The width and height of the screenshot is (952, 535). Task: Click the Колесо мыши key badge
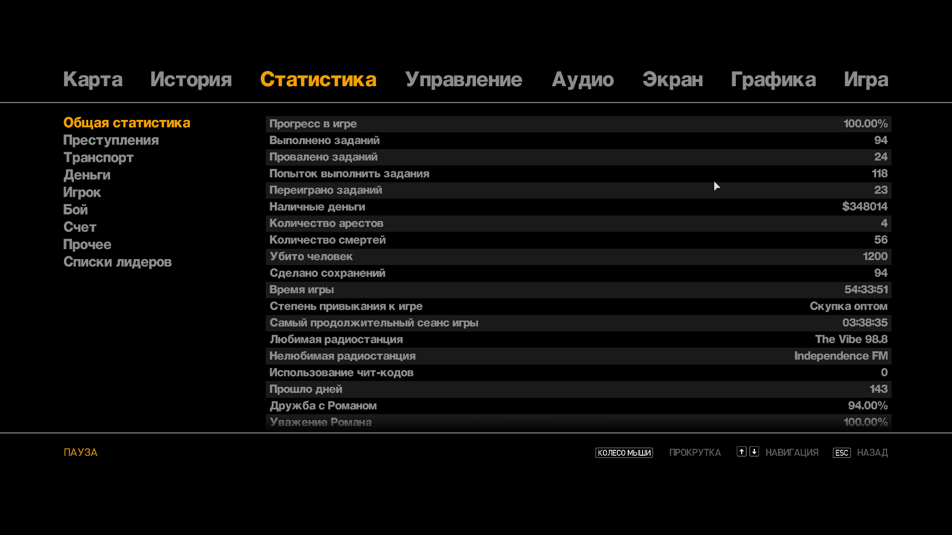click(x=624, y=453)
